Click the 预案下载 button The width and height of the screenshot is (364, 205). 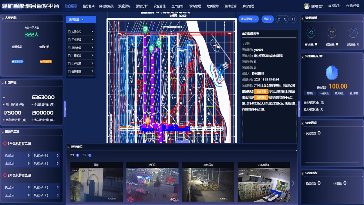pos(261,91)
